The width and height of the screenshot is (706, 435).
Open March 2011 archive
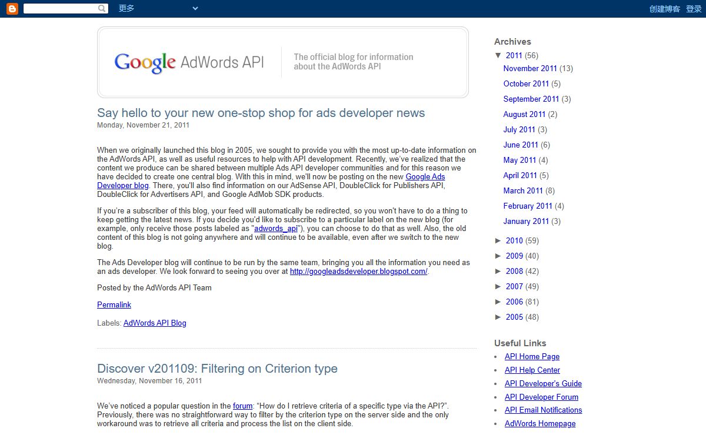coord(524,190)
